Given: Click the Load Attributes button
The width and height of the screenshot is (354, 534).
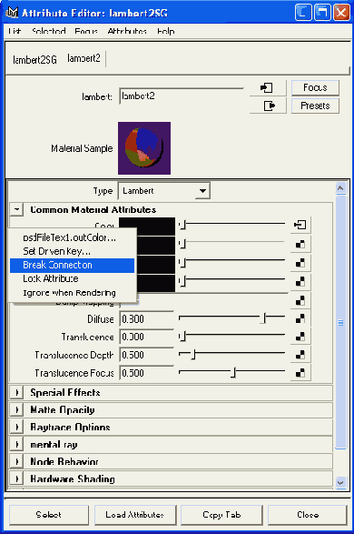Looking at the screenshot, I should click(x=135, y=515).
